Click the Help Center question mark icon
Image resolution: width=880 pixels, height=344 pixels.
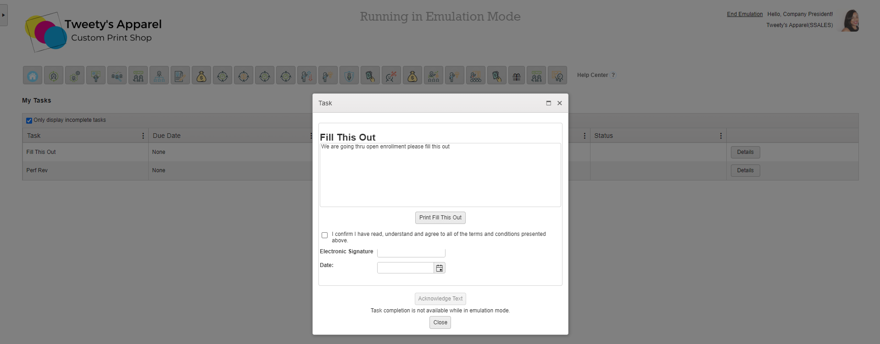click(613, 75)
